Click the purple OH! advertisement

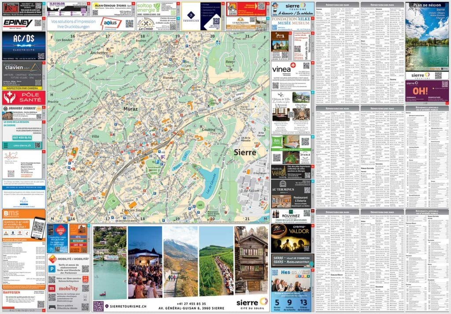click(427, 92)
